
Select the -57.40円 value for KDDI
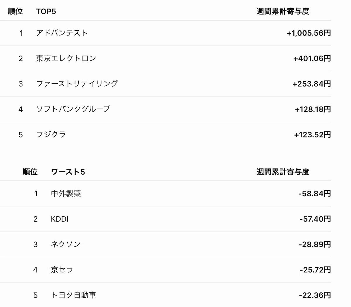[x=315, y=219]
